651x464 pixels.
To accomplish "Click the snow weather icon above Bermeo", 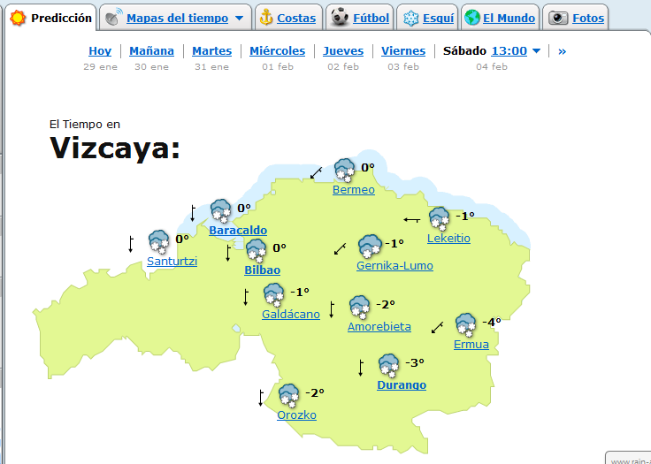I will point(344,170).
